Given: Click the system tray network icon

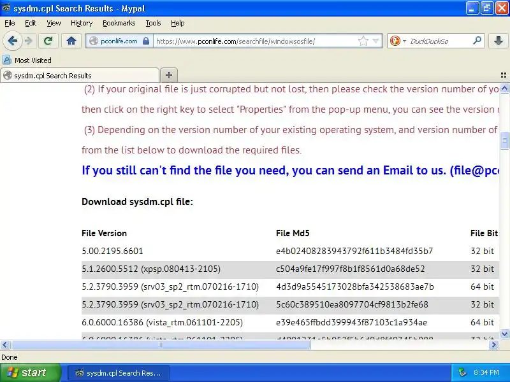Looking at the screenshot, I should [462, 372].
